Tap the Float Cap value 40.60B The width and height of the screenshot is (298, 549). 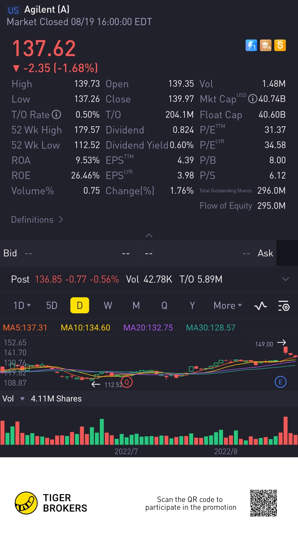(272, 114)
